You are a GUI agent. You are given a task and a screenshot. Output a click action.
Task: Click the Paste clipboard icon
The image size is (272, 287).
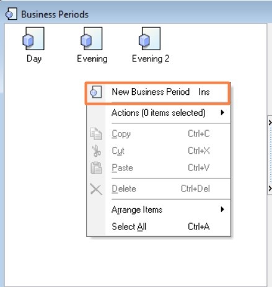click(96, 168)
